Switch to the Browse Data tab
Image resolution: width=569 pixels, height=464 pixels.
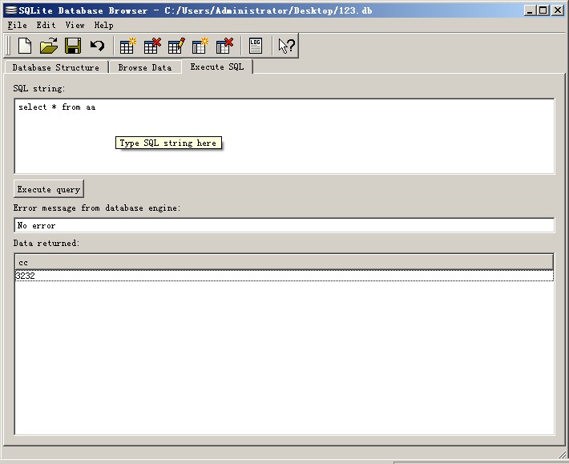145,67
